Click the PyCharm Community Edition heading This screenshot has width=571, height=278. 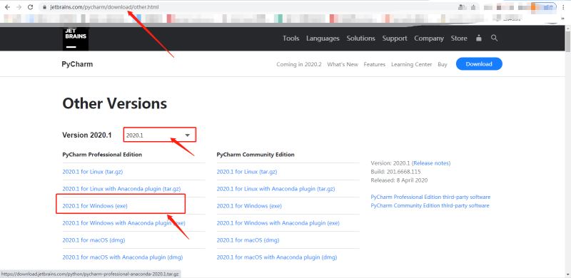[x=256, y=155]
